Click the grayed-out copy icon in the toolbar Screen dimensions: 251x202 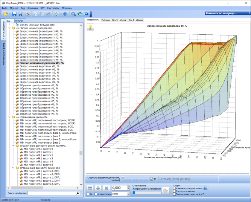click(35, 14)
